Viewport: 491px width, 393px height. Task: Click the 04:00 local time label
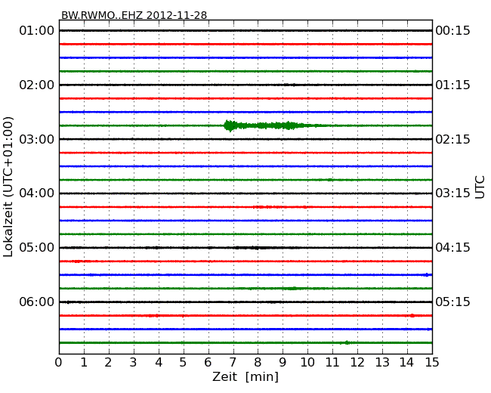coord(37,193)
